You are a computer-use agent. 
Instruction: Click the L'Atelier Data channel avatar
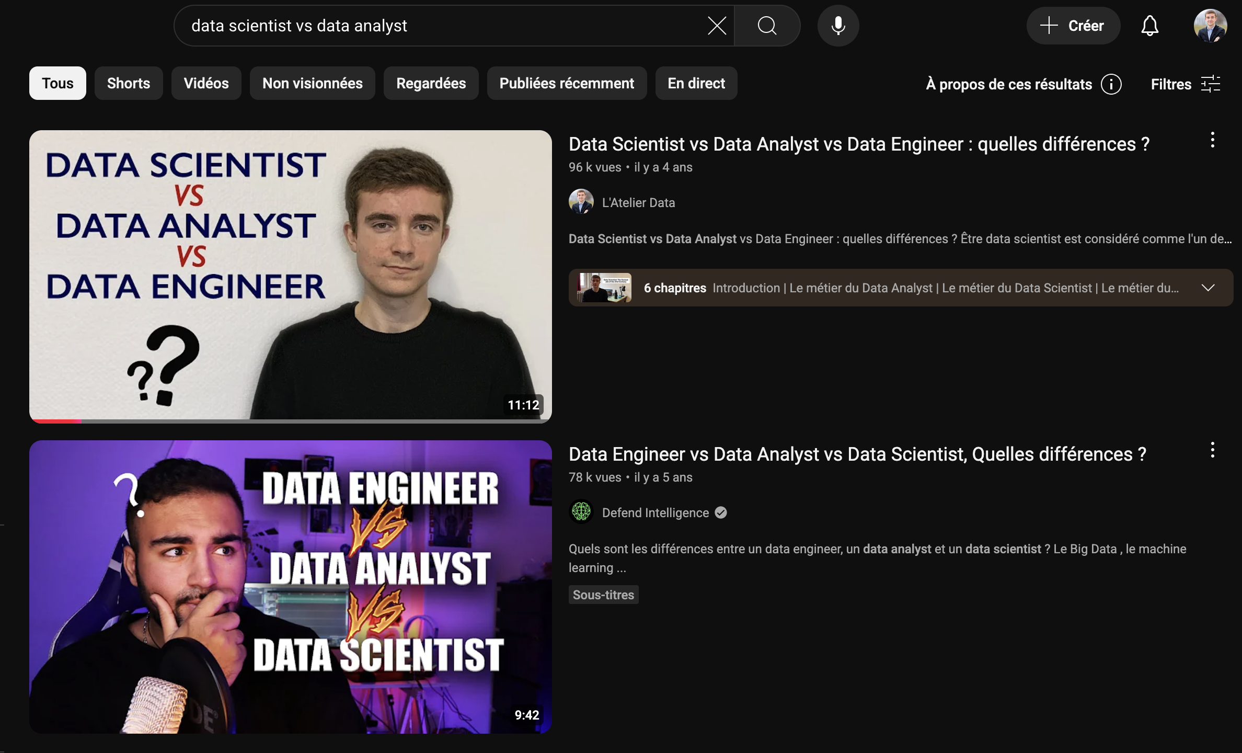[581, 202]
